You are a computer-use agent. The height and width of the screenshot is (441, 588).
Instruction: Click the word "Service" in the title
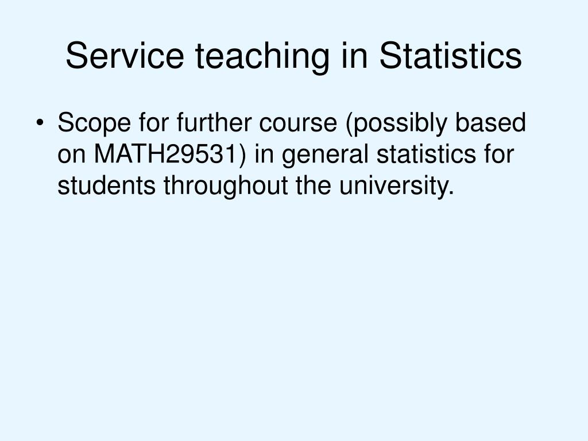pos(125,56)
